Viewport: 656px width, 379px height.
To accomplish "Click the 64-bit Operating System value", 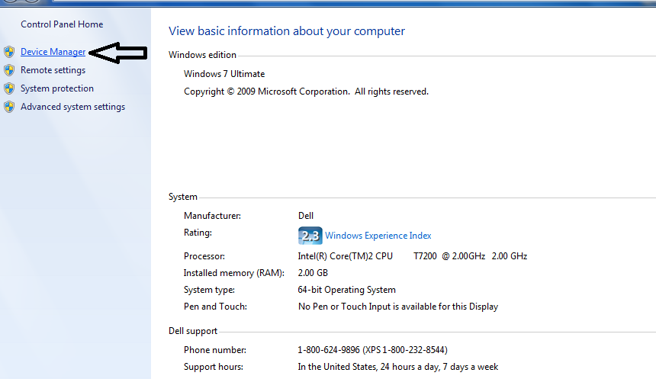I will 346,290.
